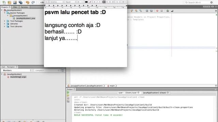
Task: Open the Members dropdown in Navigator
Action: 17,70
